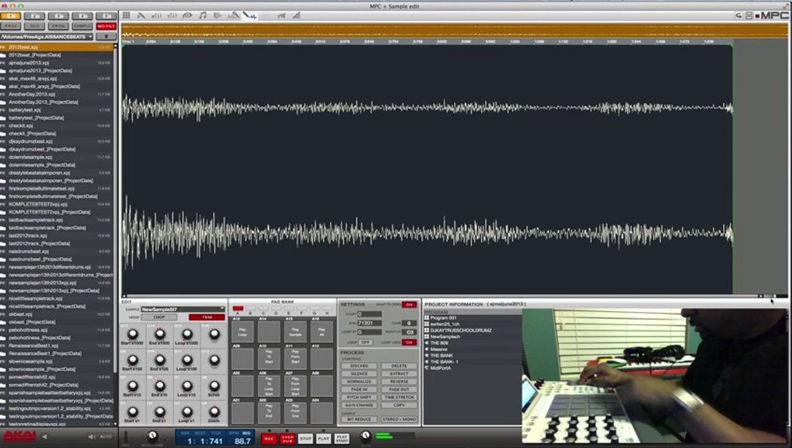Image resolution: width=792 pixels, height=448 pixels.
Task: Select file browser shortcut folder 2
Action: pyautogui.click(x=35, y=16)
